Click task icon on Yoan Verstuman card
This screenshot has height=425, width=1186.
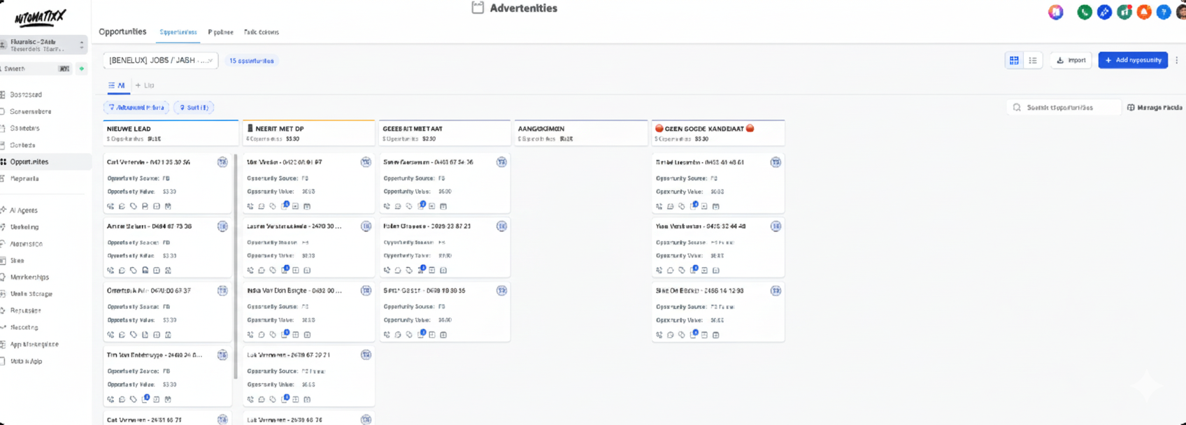click(704, 271)
